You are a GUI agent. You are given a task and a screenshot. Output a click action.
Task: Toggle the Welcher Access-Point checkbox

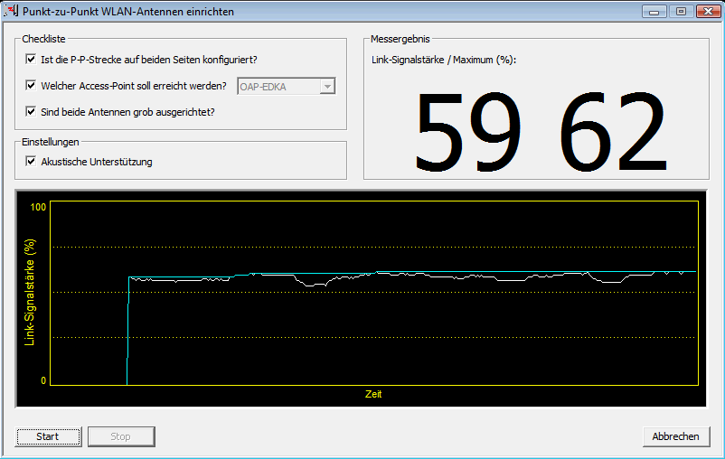32,86
